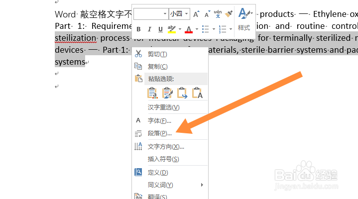
Task: Expand the font name dropdown
Action: (x=165, y=14)
